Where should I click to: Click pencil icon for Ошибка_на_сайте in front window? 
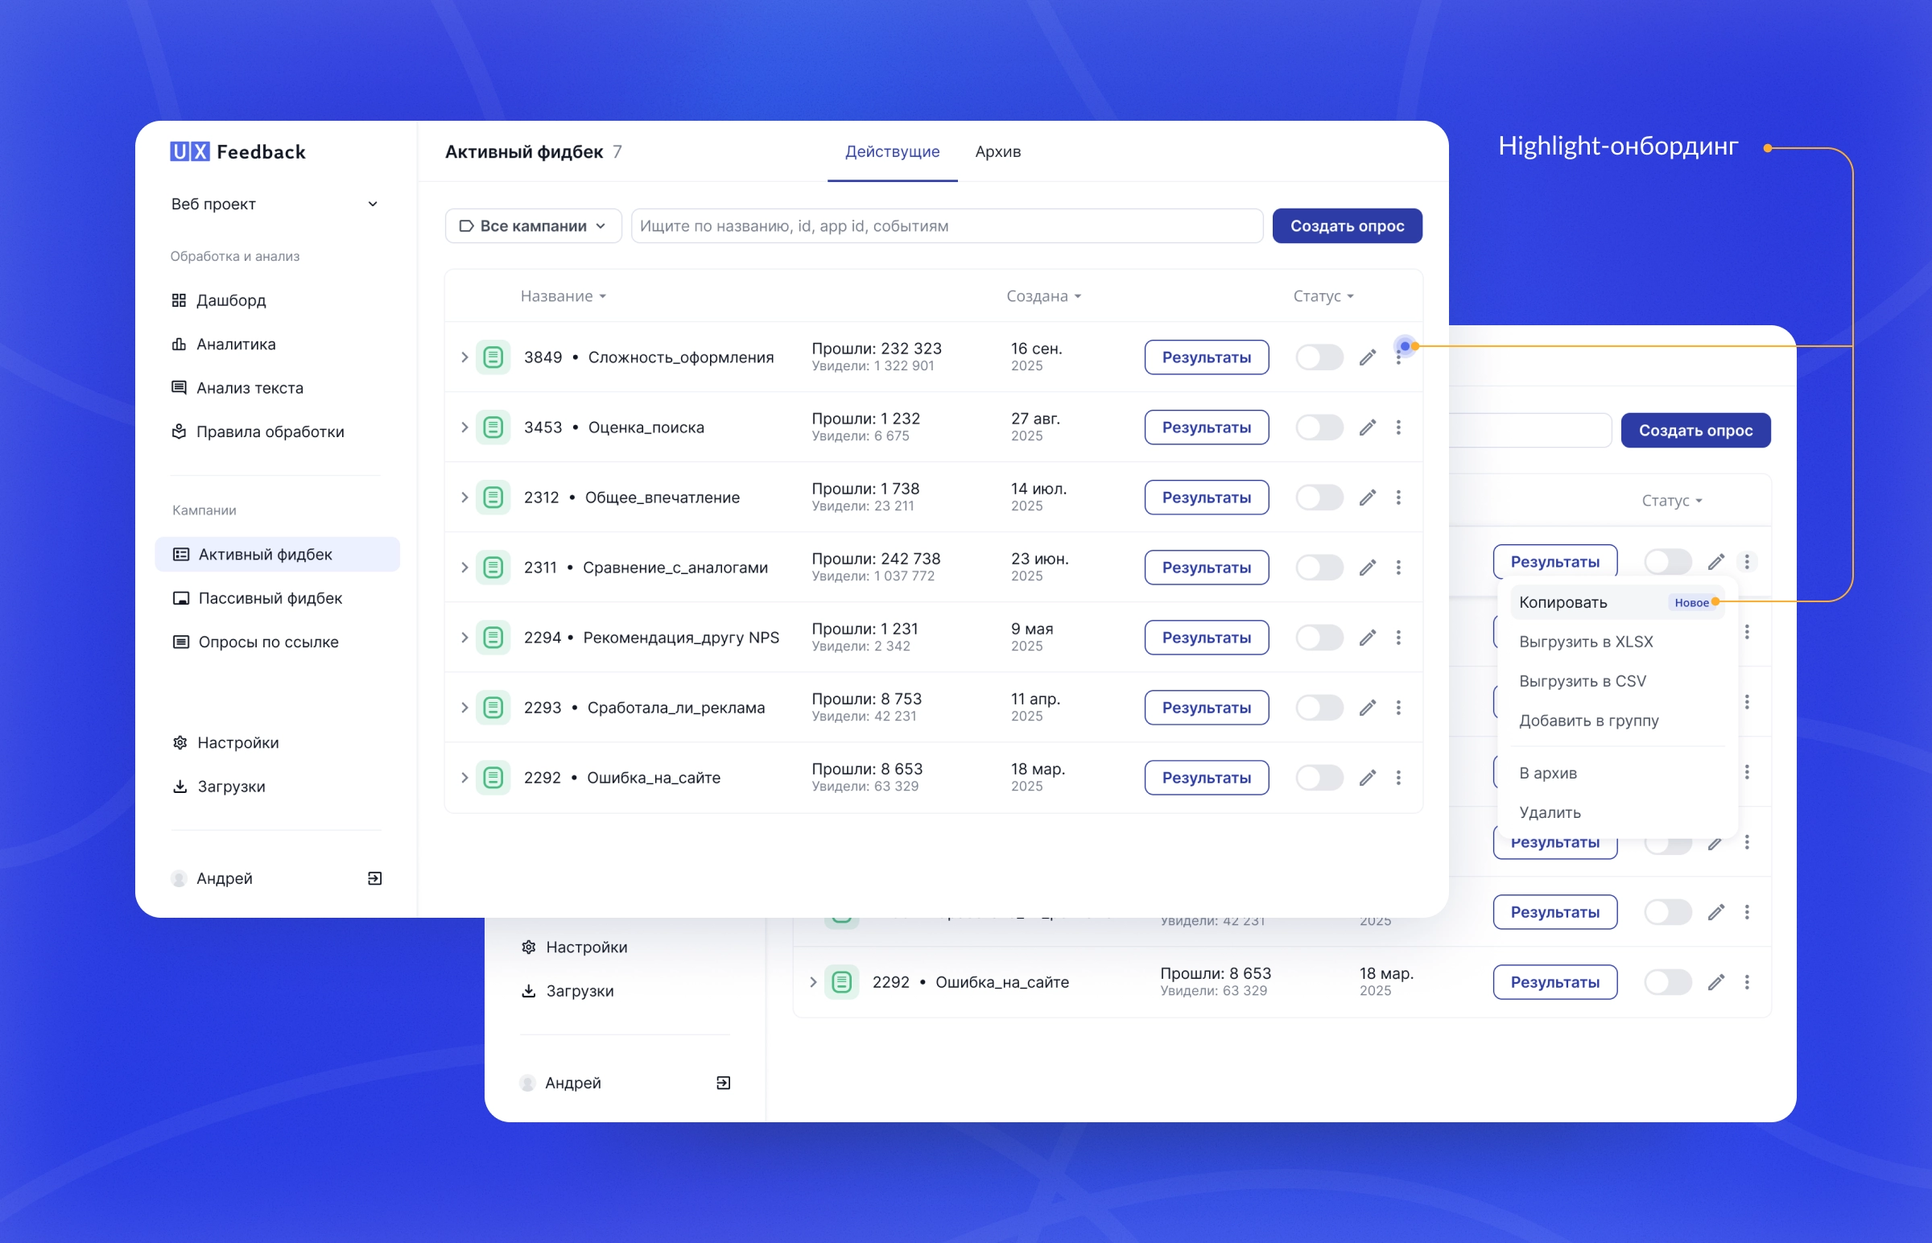coord(1367,778)
